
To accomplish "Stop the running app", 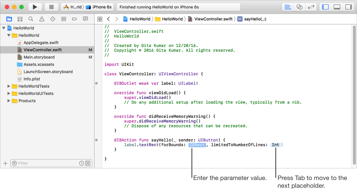I will pyautogui.click(x=51, y=7).
